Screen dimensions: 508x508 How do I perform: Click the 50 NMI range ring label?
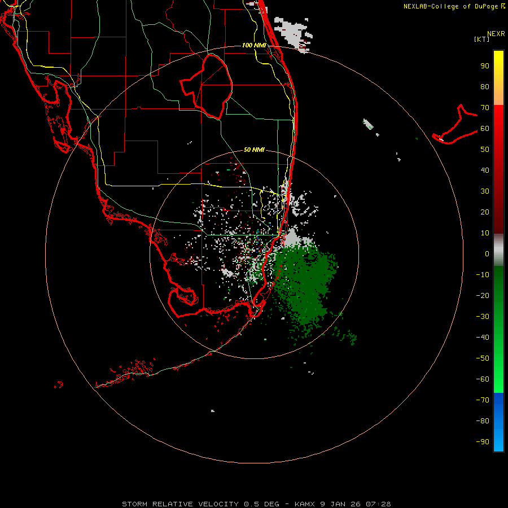click(x=254, y=150)
